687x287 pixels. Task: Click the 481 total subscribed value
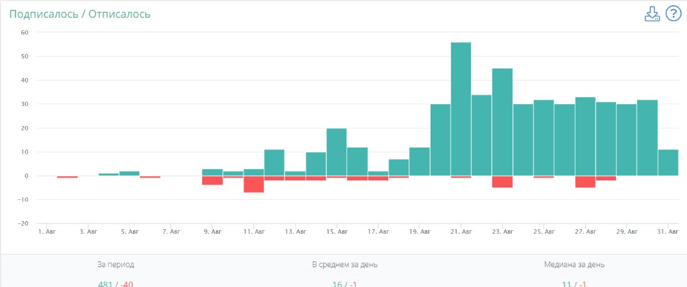click(x=106, y=284)
